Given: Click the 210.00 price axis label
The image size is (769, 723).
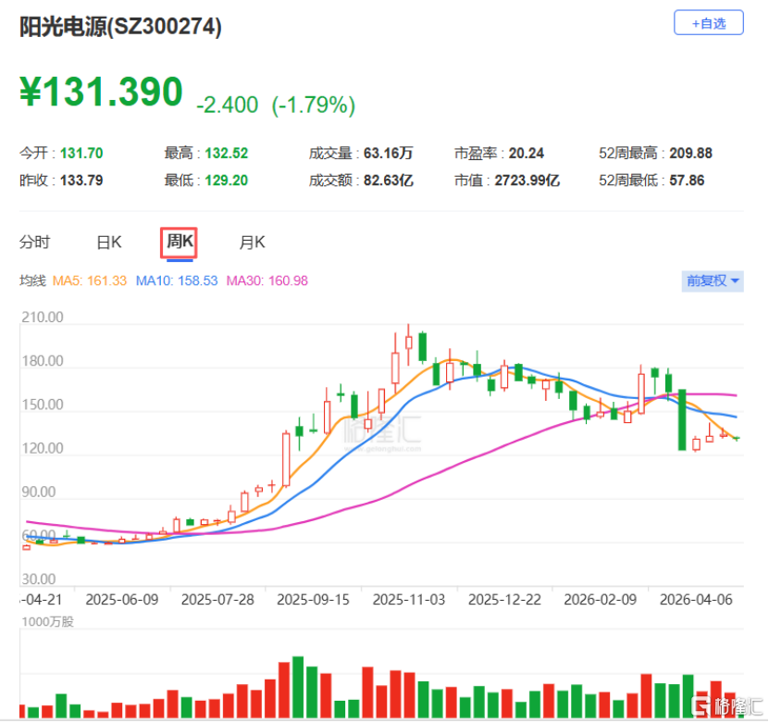Looking at the screenshot, I should pos(41,316).
